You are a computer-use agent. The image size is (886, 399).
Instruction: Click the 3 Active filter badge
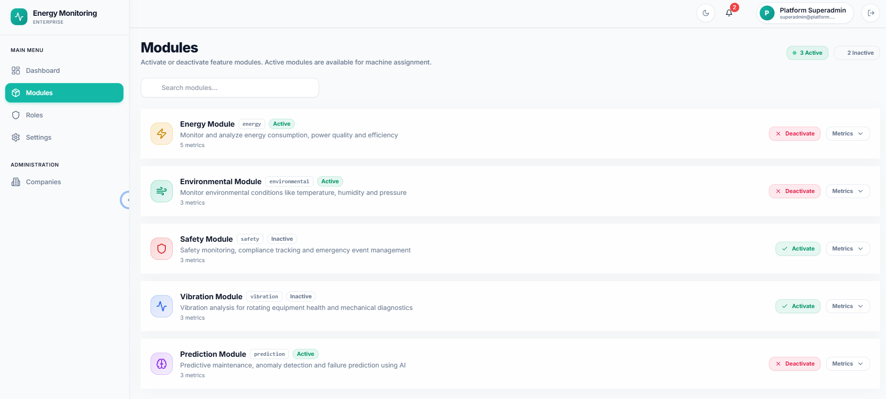807,53
